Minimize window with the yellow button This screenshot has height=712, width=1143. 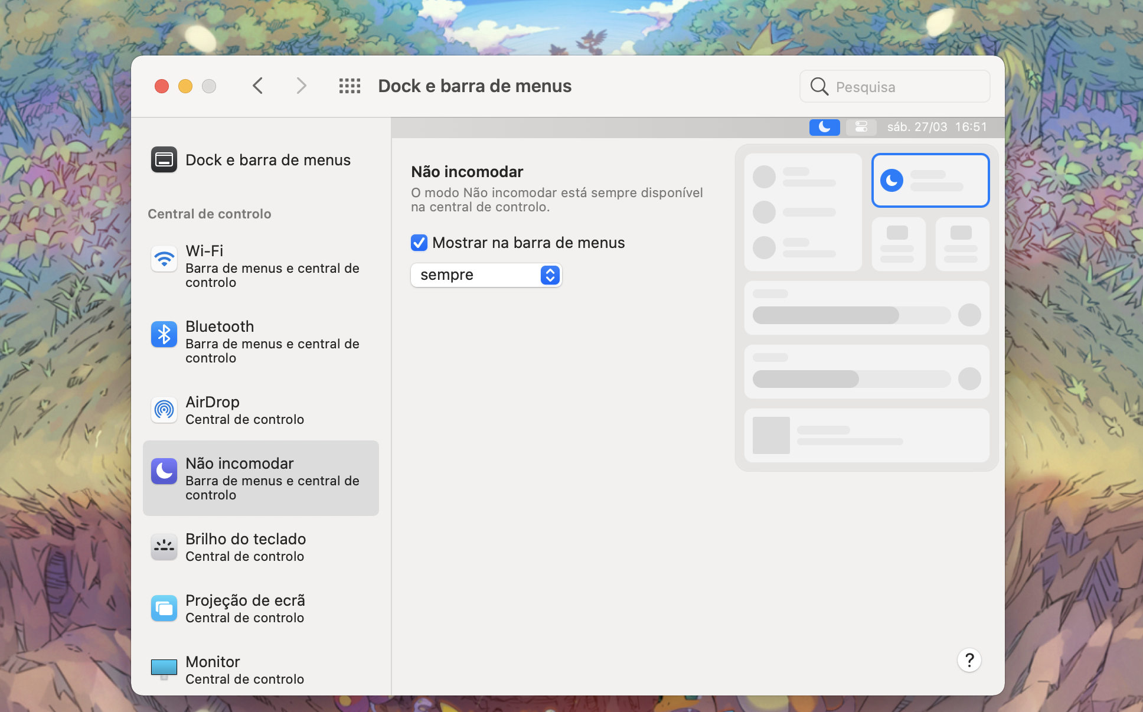[185, 86]
